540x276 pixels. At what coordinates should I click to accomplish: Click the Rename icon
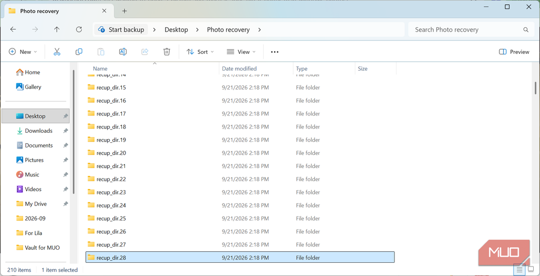pos(122,52)
